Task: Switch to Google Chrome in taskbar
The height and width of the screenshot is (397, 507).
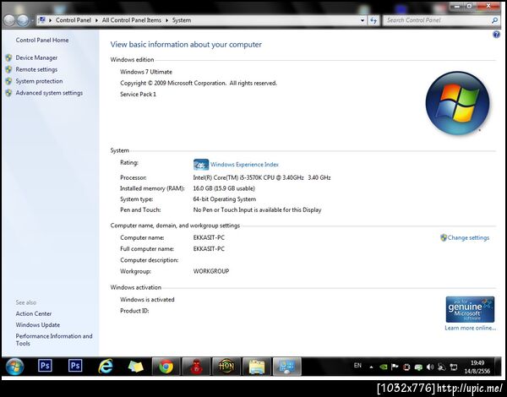Action: [x=166, y=367]
